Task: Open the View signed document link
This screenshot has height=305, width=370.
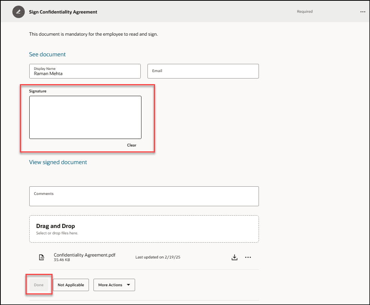Action: [58, 162]
